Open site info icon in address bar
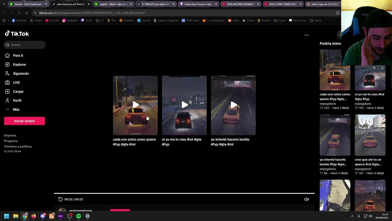This screenshot has width=392, height=221. (36, 13)
